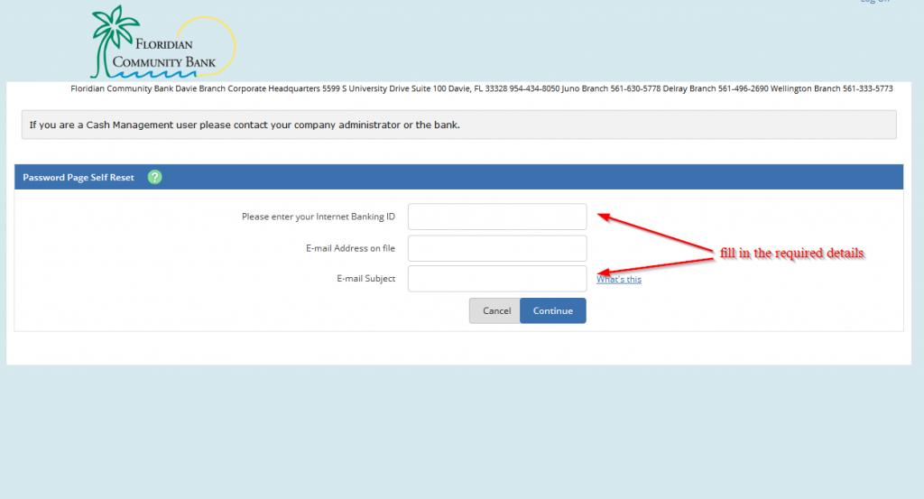Screen dimensions: 924x499
Task: Select the E-mail Subject input box
Action: point(497,279)
